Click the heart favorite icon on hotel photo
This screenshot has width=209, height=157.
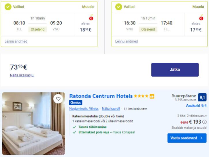(58, 99)
